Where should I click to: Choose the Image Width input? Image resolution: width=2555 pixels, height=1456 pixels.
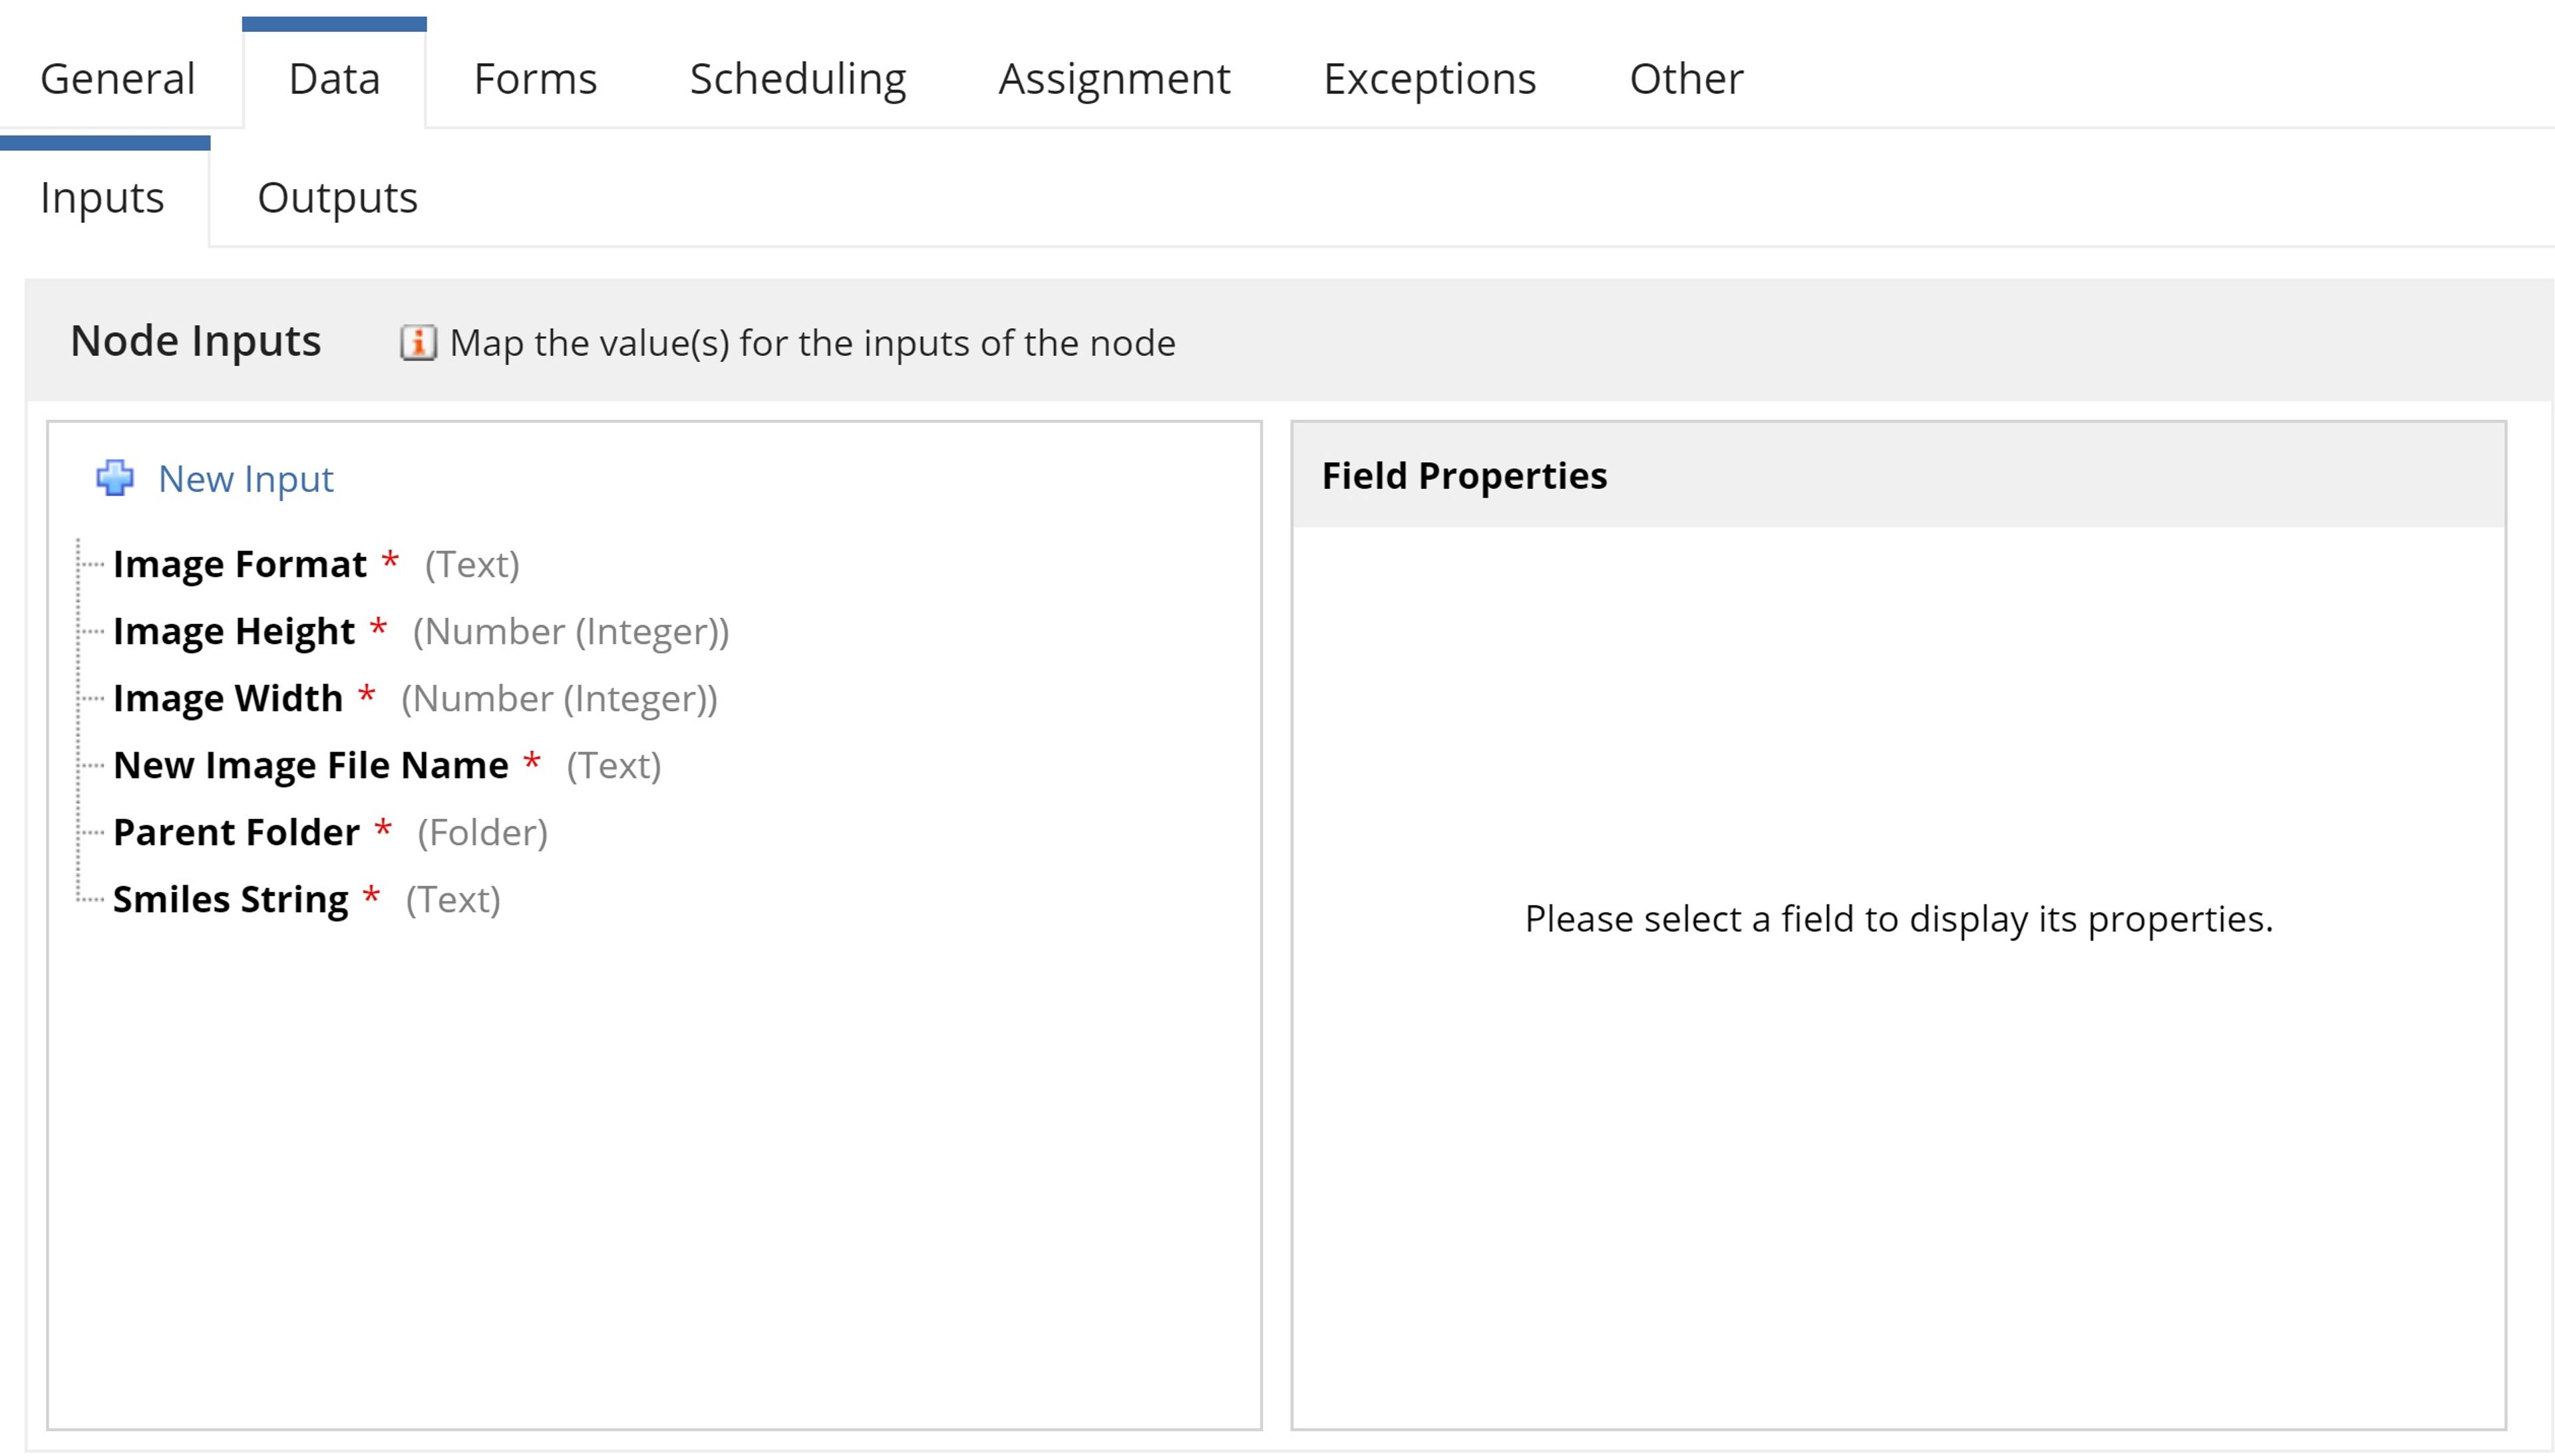point(415,698)
